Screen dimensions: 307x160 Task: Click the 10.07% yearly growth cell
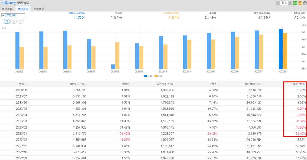click(x=213, y=109)
